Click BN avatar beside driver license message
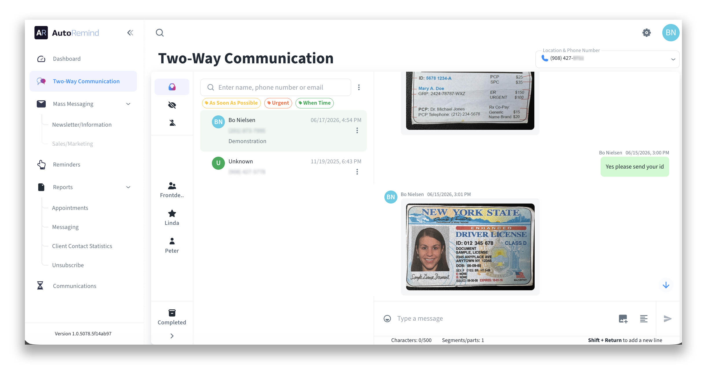 (390, 197)
